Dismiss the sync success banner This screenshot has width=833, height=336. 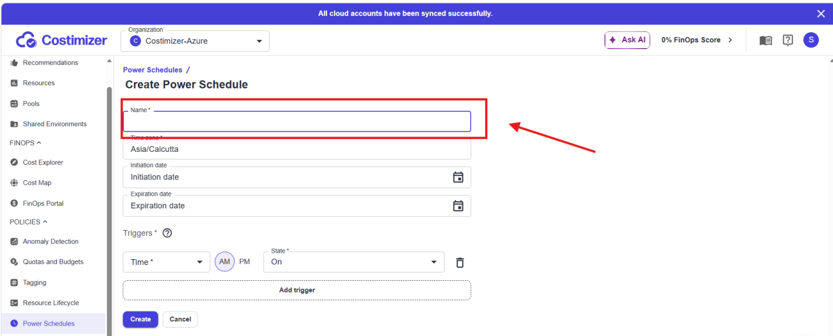coord(821,13)
